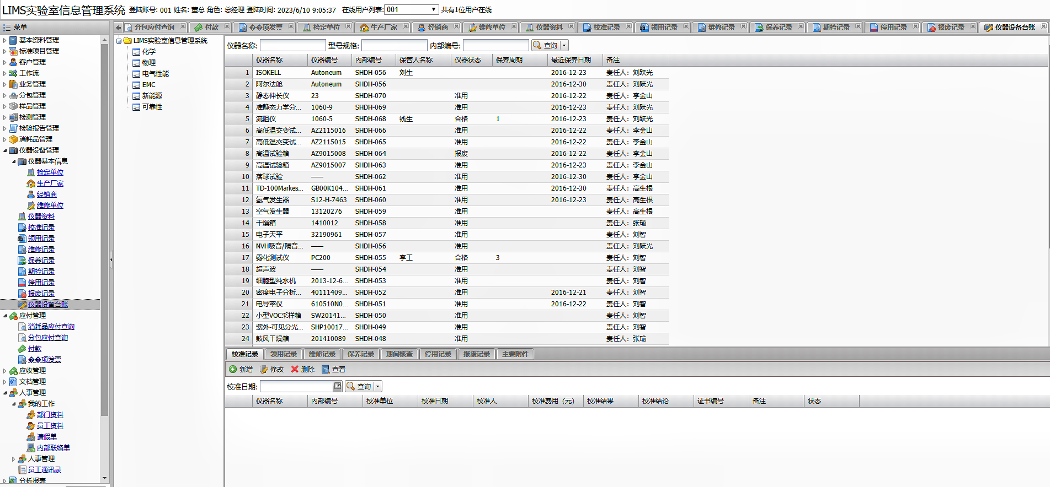
Task: Click the 付款 tag icon in sidebar
Action: tap(23, 349)
